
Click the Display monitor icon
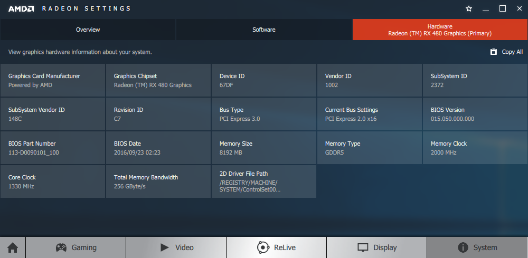[363, 247]
